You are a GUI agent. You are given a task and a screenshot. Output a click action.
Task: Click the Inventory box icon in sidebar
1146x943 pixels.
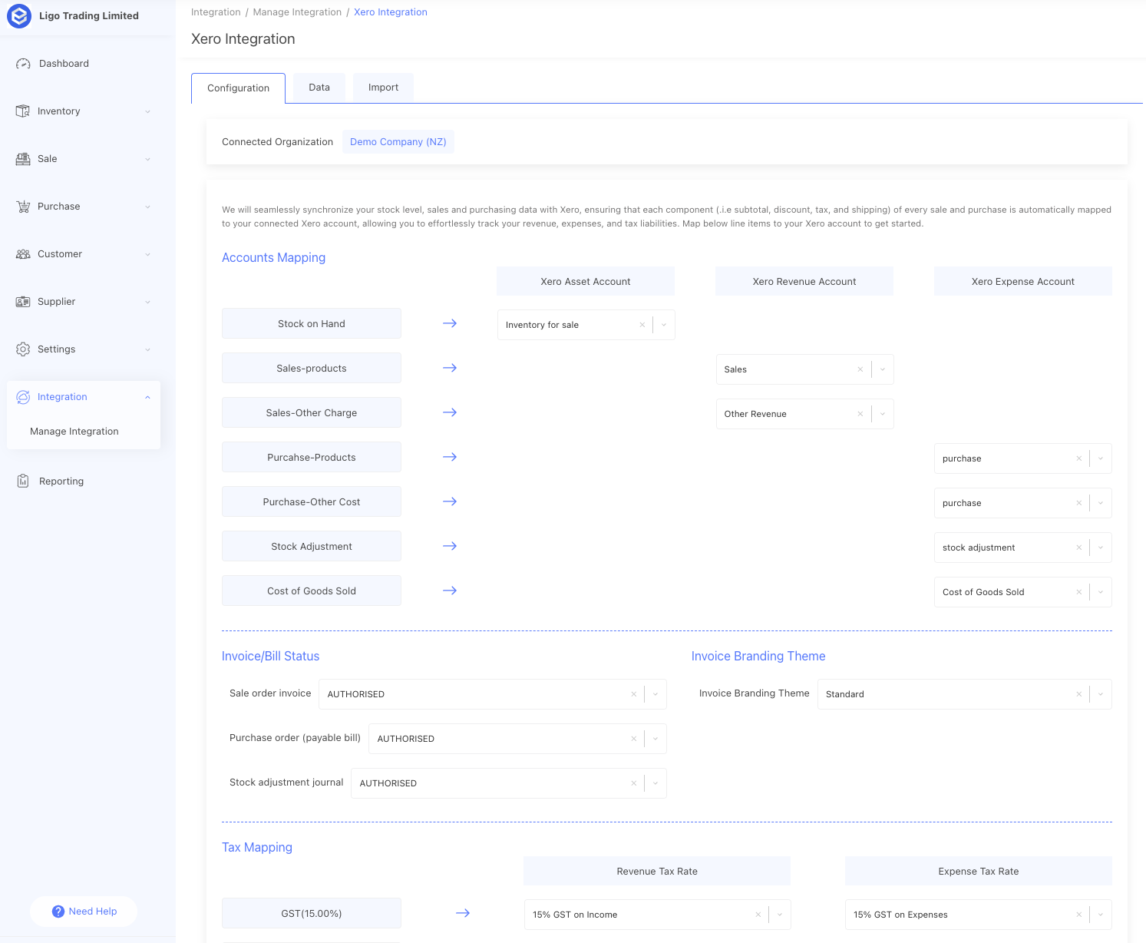coord(23,111)
